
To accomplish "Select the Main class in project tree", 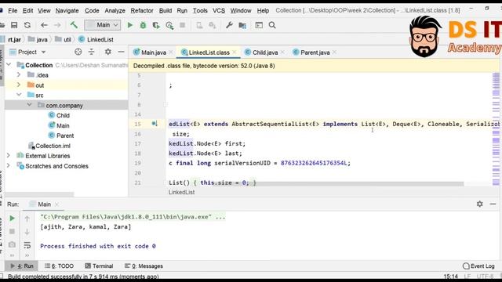I will point(63,125).
